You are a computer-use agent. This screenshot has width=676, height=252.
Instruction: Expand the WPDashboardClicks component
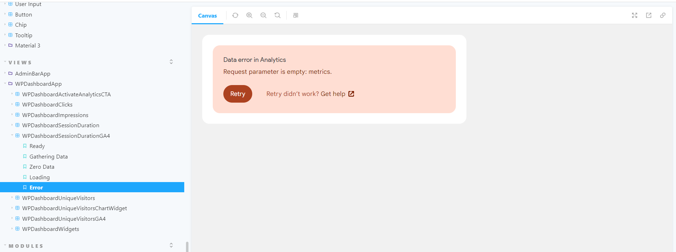pyautogui.click(x=12, y=104)
